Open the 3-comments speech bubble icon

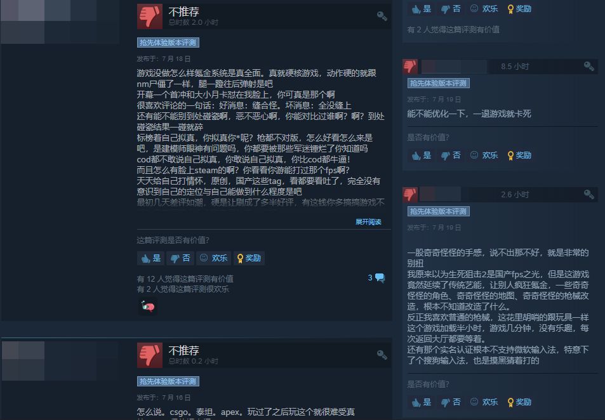tap(380, 278)
